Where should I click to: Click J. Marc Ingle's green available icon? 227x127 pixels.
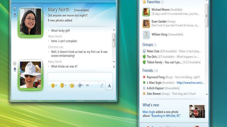pyautogui.click(x=144, y=83)
